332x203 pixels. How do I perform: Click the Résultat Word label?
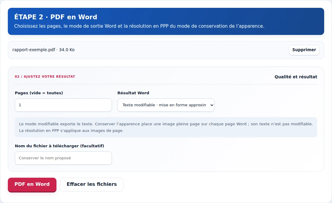click(133, 93)
